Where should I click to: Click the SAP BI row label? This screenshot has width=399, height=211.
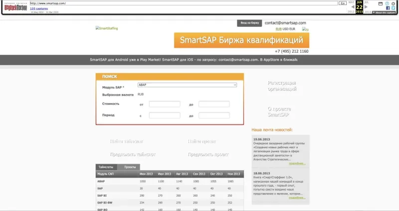[x=102, y=196]
